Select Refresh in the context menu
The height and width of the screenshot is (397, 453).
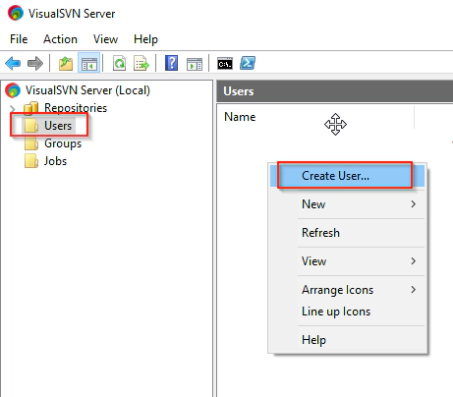347,233
